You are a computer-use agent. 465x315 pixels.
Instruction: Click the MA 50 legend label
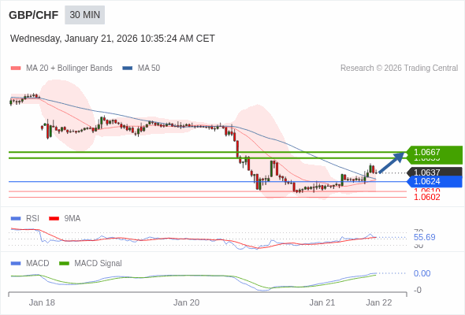click(149, 69)
